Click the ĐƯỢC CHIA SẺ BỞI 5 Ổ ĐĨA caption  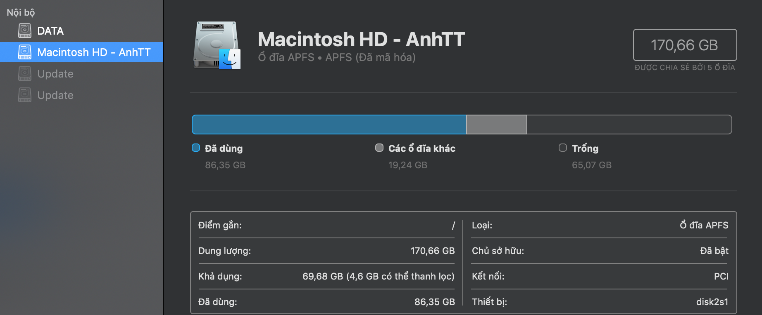685,68
